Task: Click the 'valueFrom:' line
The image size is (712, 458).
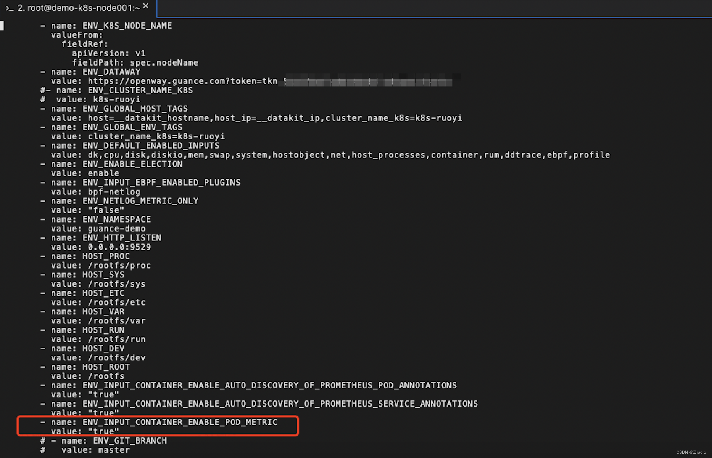Action: (x=77, y=35)
